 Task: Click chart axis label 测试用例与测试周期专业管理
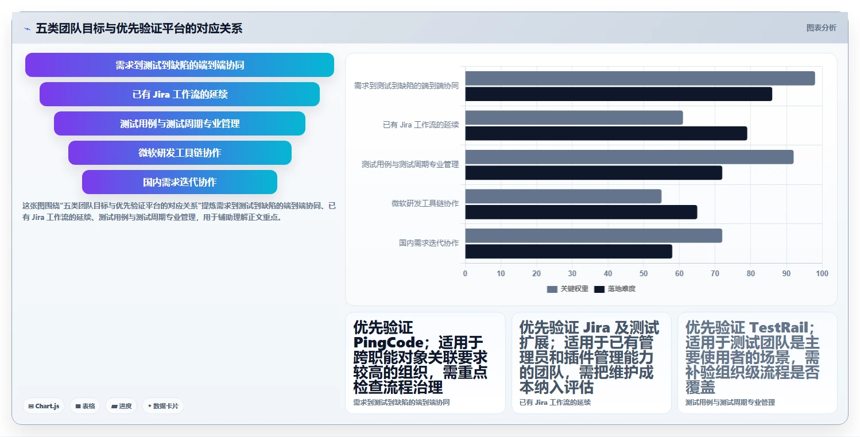coord(410,164)
